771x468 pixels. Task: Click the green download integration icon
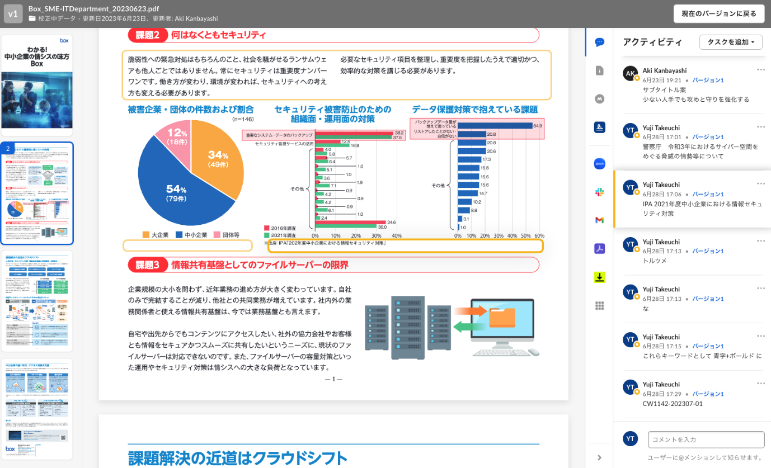pos(599,277)
